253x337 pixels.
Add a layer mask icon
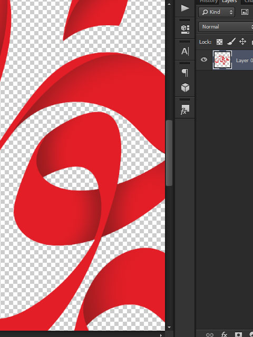tap(238, 334)
